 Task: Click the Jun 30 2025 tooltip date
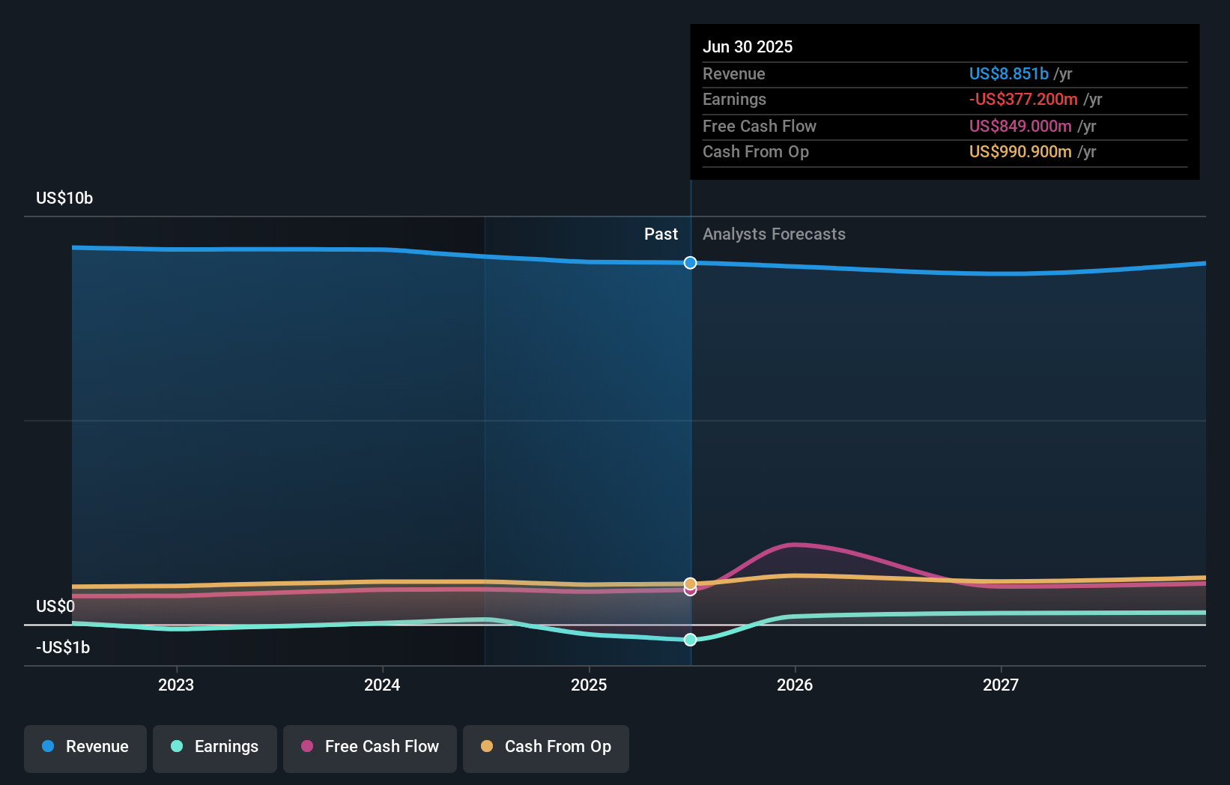point(748,47)
